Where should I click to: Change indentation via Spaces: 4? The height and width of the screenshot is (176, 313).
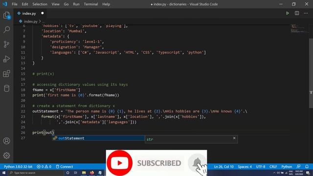tap(245, 166)
